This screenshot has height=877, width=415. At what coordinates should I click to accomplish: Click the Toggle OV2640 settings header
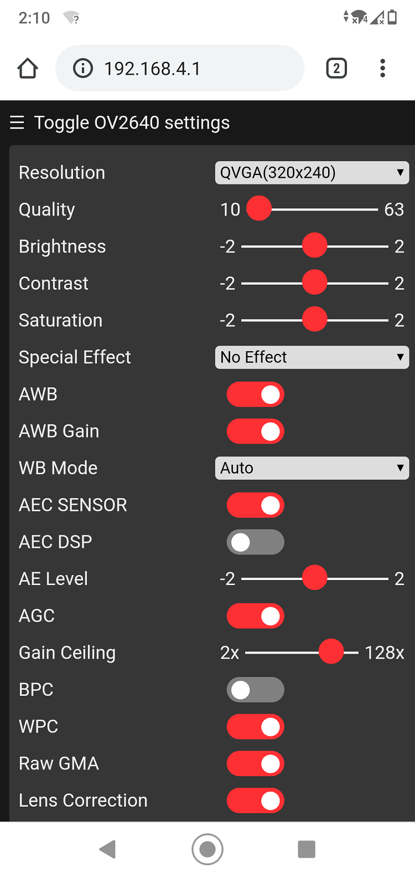[x=132, y=122]
